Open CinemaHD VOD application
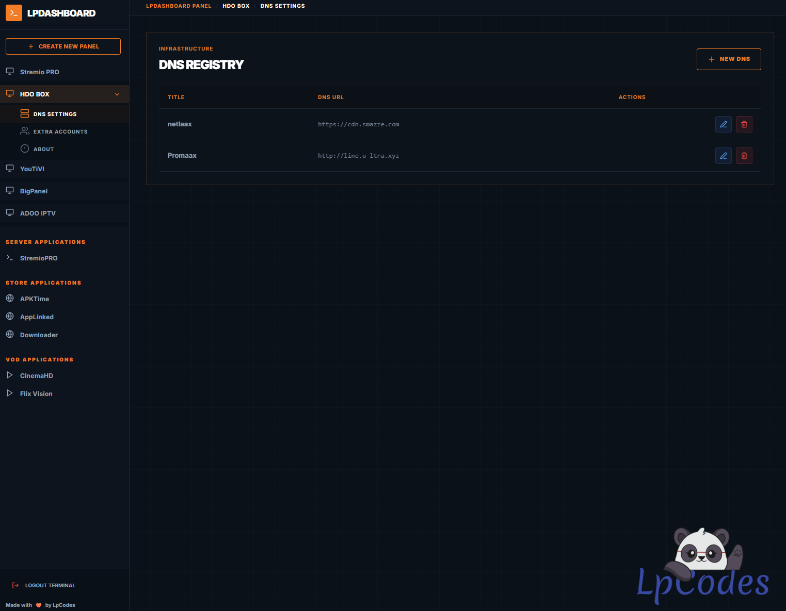 tap(36, 376)
